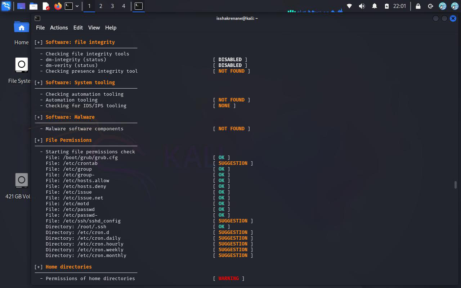The height and width of the screenshot is (288, 461).
Task: Switch to workspace 3
Action: click(x=112, y=6)
